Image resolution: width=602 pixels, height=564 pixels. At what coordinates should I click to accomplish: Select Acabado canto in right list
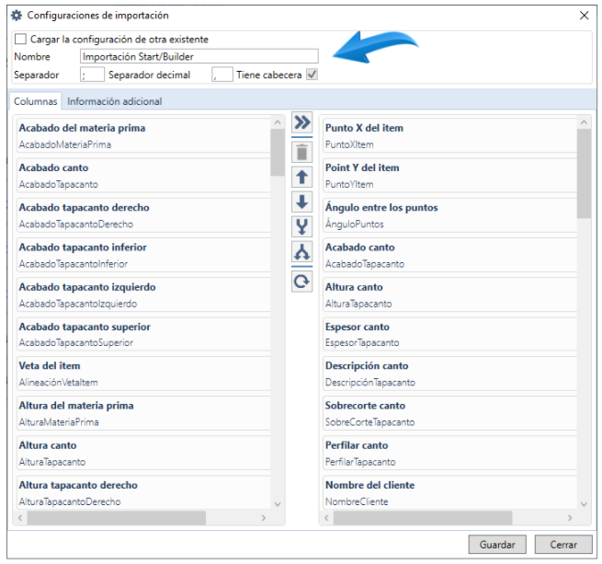[450, 255]
